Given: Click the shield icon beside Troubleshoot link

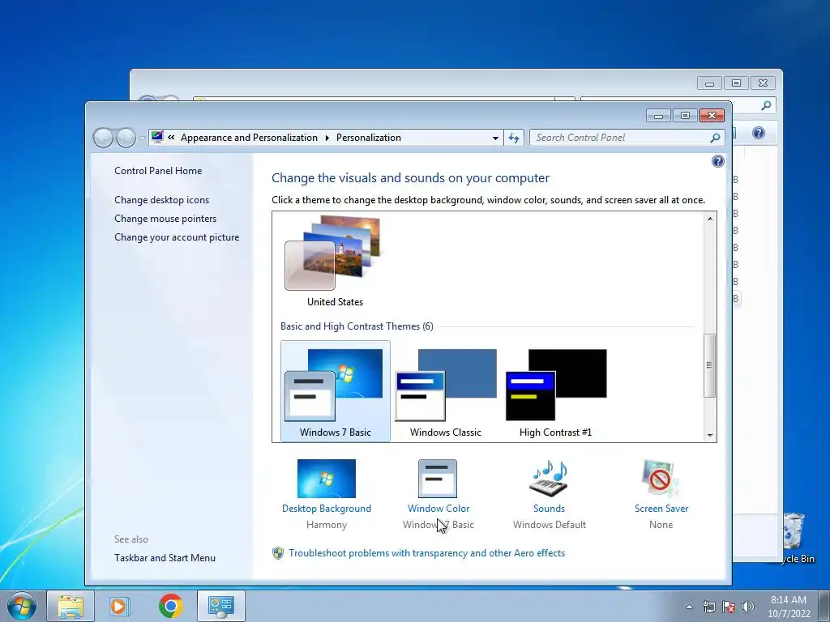Looking at the screenshot, I should [278, 552].
